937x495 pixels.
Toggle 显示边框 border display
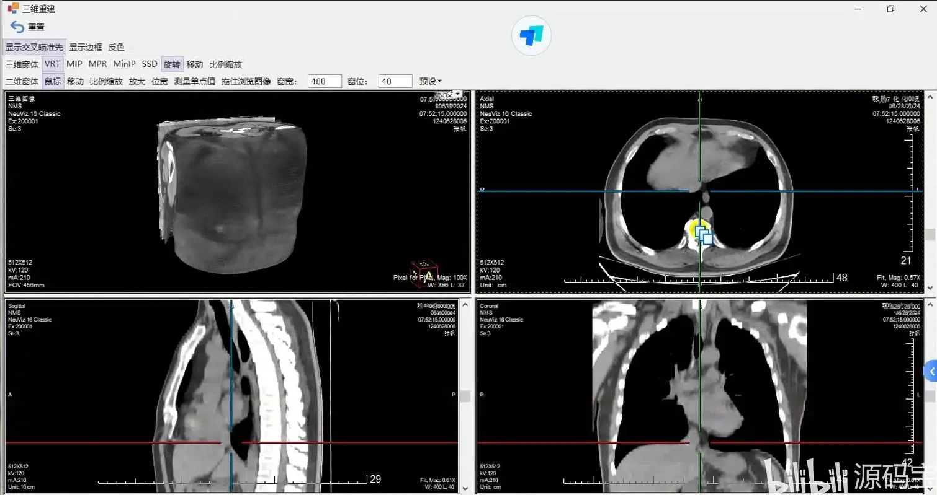tap(86, 47)
